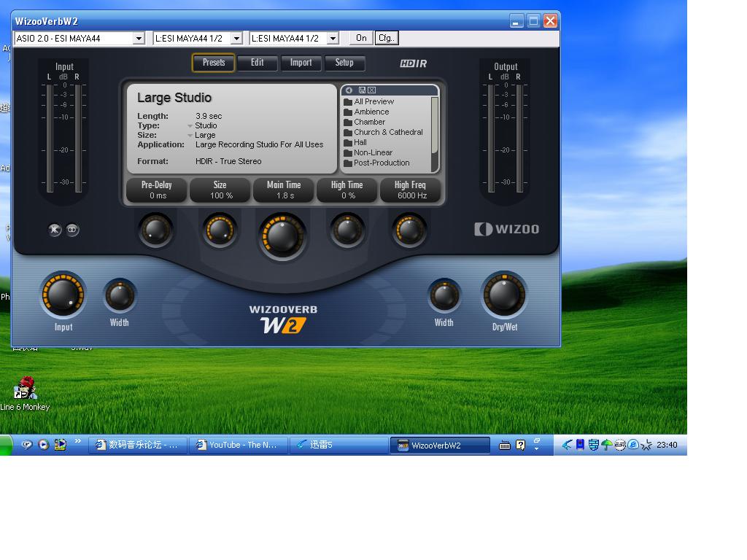Image resolution: width=747 pixels, height=560 pixels.
Task: Click the output Width knob
Action: point(444,295)
